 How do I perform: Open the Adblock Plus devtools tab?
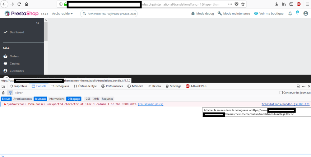[x=196, y=86]
